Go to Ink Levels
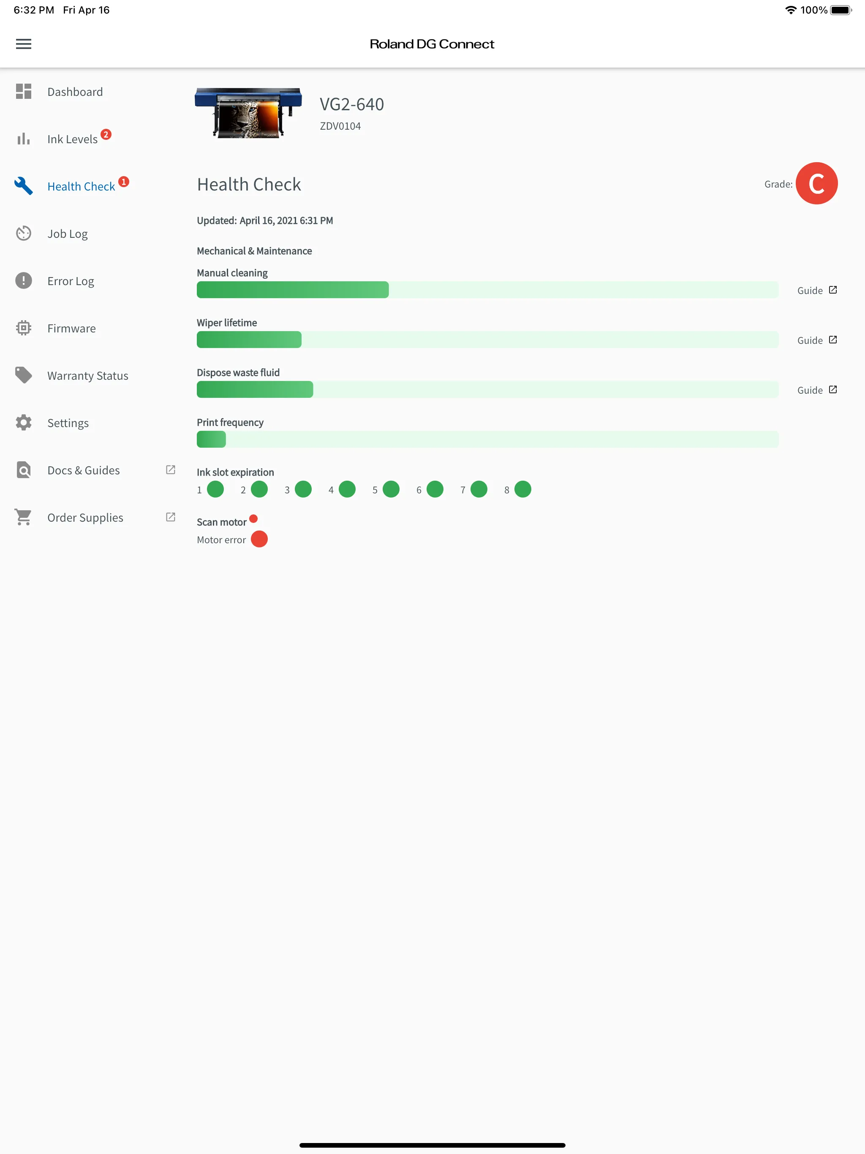 coord(73,139)
